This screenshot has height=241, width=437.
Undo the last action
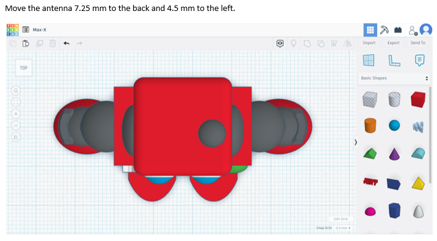tap(67, 43)
